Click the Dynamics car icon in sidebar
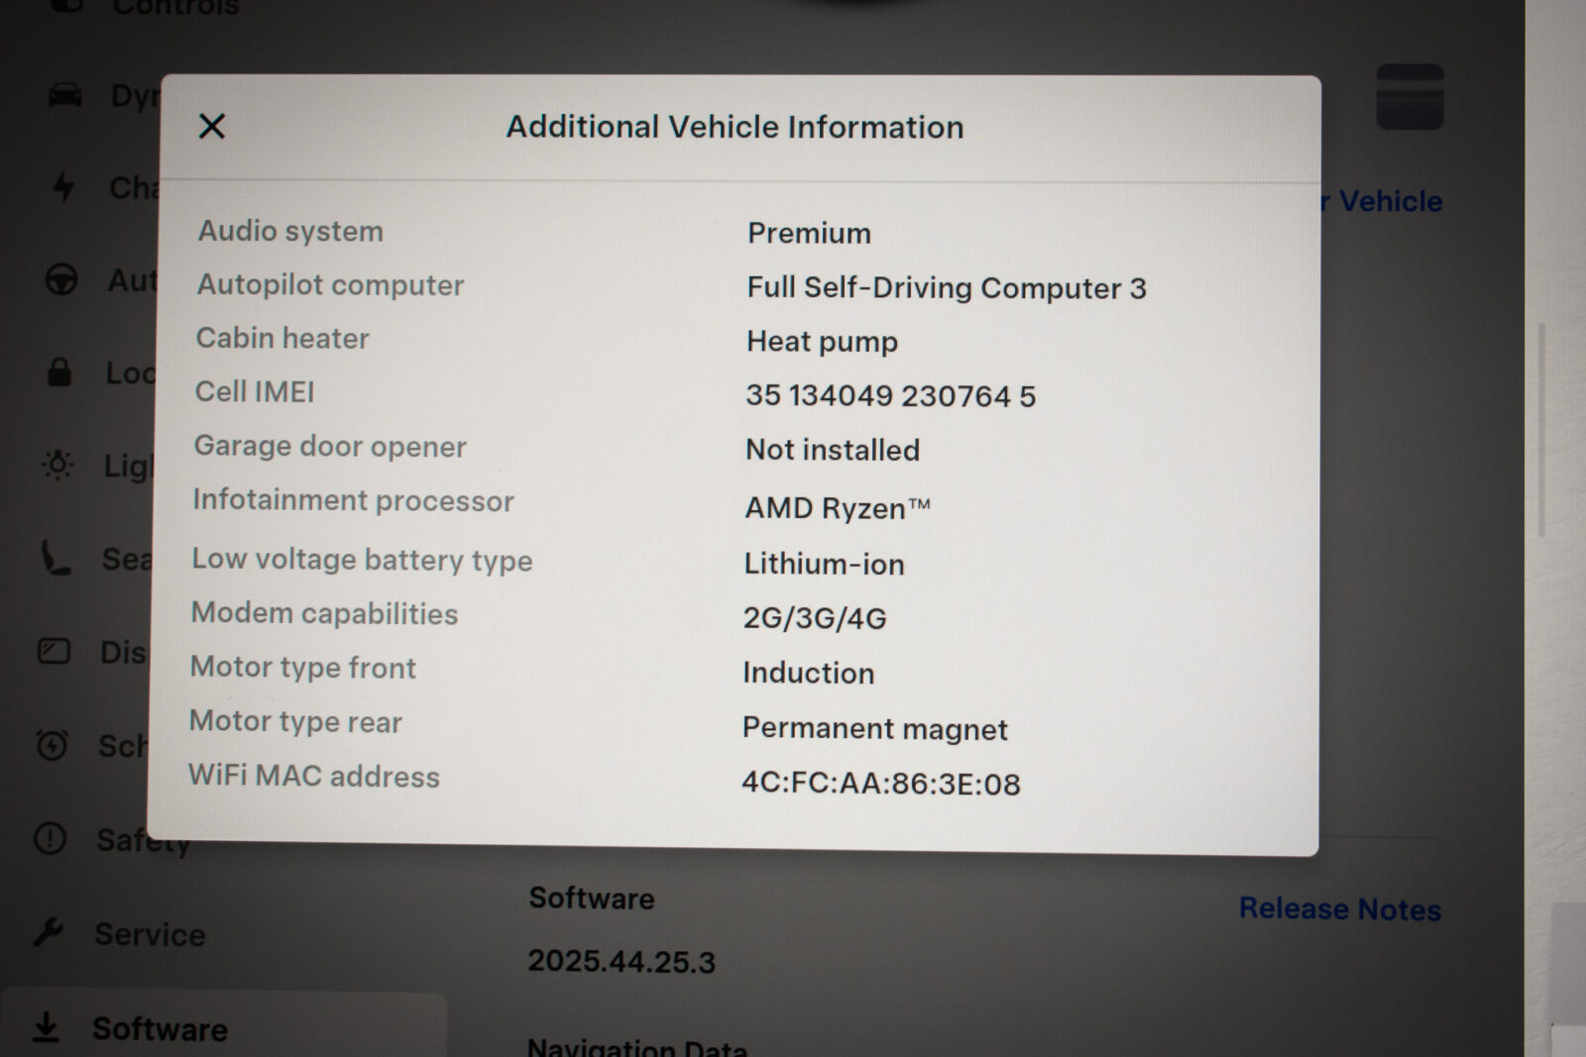This screenshot has height=1057, width=1586. (x=65, y=95)
